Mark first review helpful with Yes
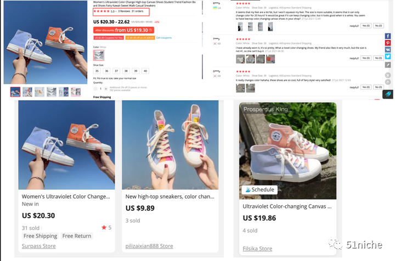395x261 pixels. tap(366, 26)
